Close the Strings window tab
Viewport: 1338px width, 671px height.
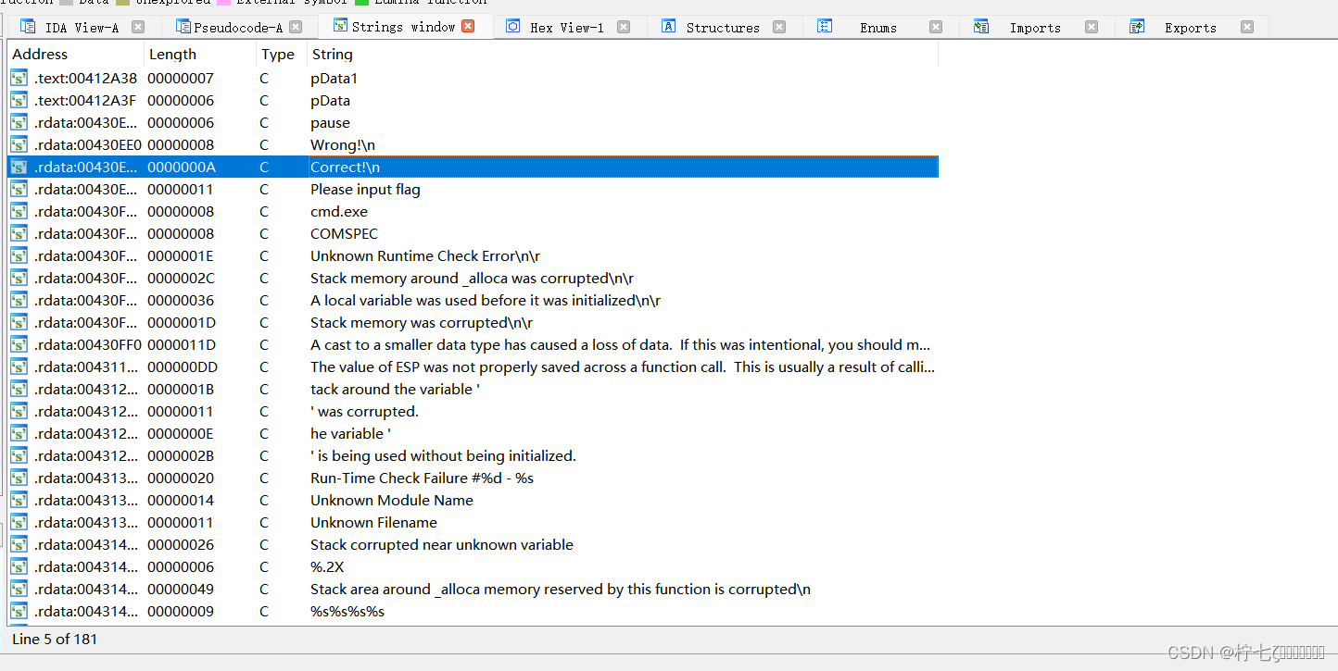click(468, 26)
